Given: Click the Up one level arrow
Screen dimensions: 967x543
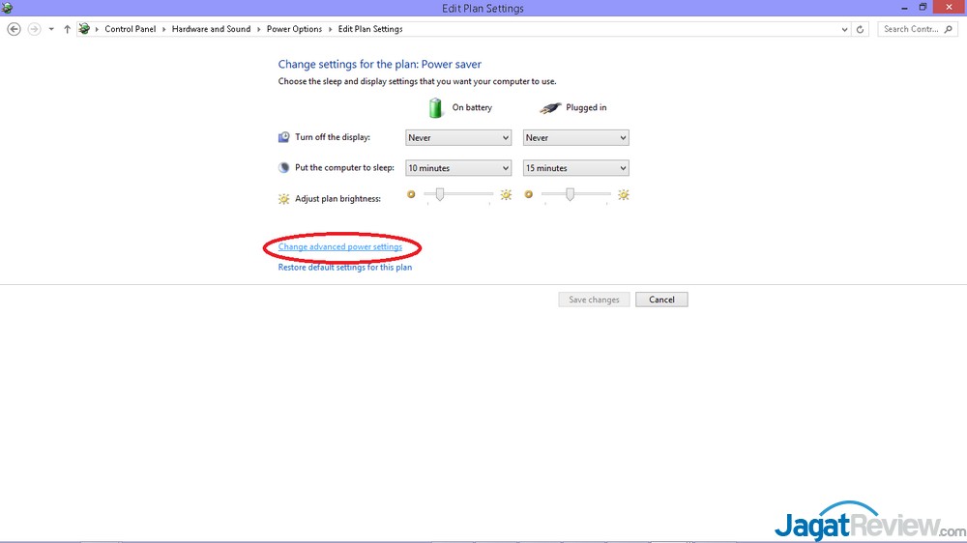Looking at the screenshot, I should (x=67, y=29).
